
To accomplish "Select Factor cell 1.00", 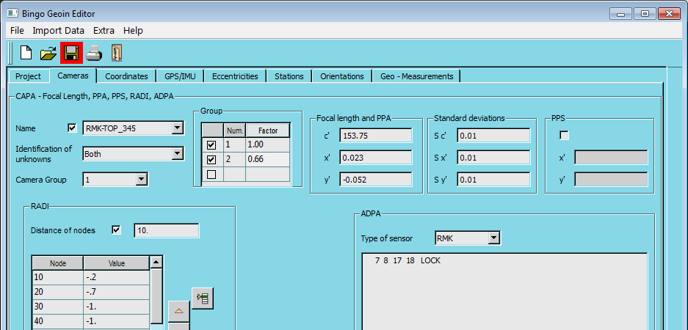I will click(268, 144).
